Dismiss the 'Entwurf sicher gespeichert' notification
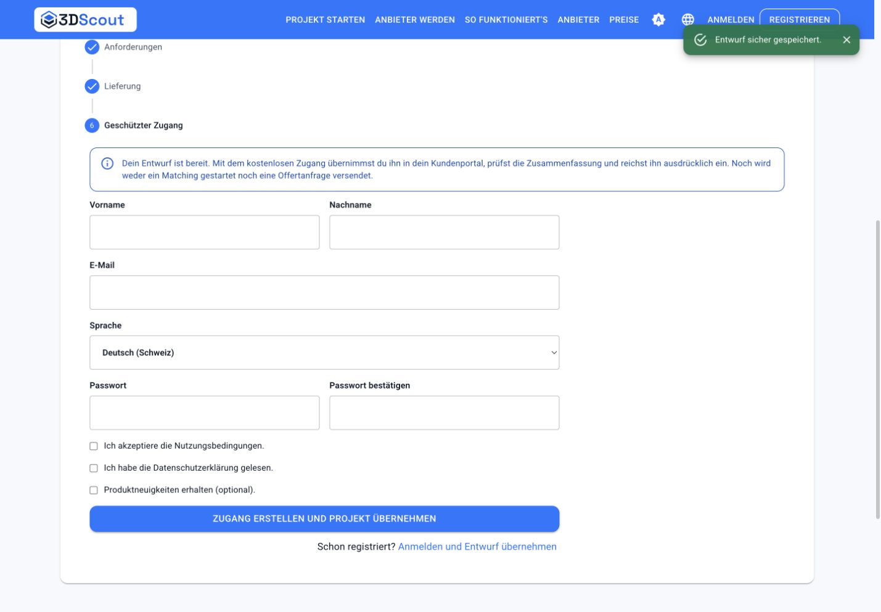Image resolution: width=881 pixels, height=612 pixels. pyautogui.click(x=846, y=39)
